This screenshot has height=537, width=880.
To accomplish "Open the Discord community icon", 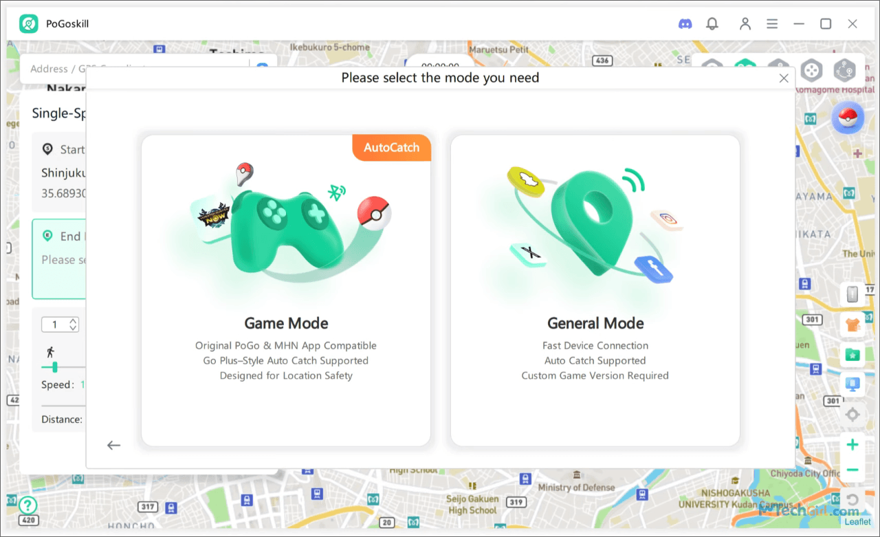I will [685, 23].
